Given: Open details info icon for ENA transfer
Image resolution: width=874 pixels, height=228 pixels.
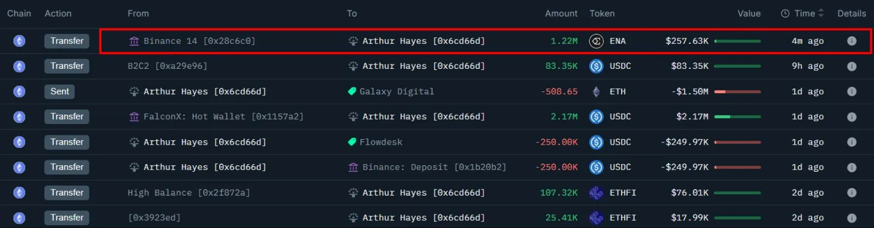Looking at the screenshot, I should pyautogui.click(x=851, y=41).
